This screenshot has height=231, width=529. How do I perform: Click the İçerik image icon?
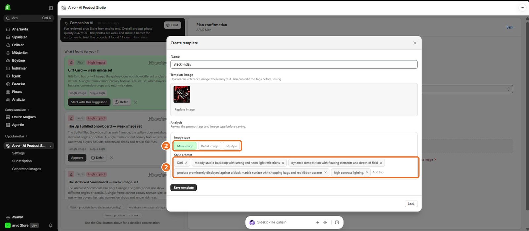click(8, 76)
